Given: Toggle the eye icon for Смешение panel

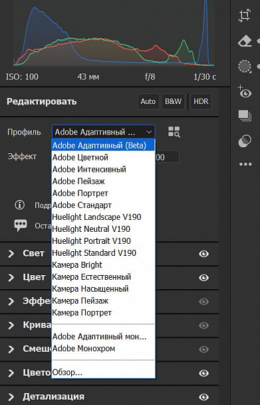Looking at the screenshot, I should pyautogui.click(x=203, y=349).
